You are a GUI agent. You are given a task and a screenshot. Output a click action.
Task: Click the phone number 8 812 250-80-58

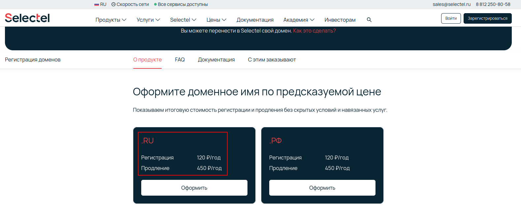pyautogui.click(x=493, y=4)
